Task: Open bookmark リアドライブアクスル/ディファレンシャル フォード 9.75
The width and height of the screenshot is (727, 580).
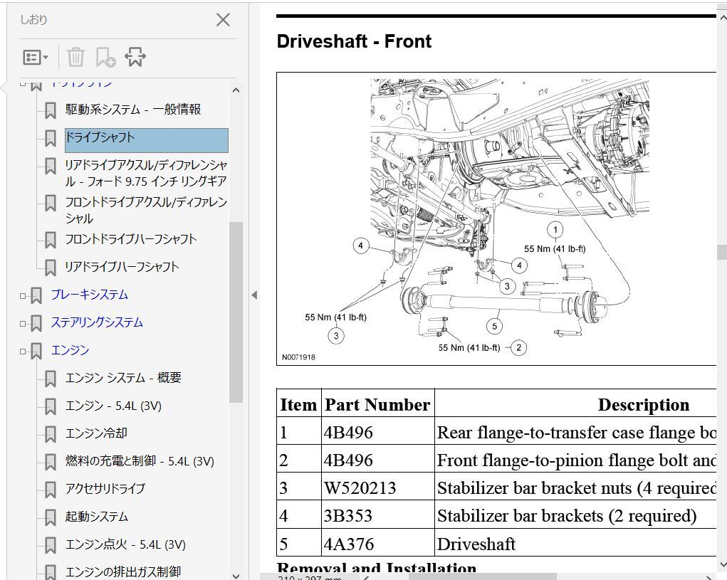Action: 146,173
